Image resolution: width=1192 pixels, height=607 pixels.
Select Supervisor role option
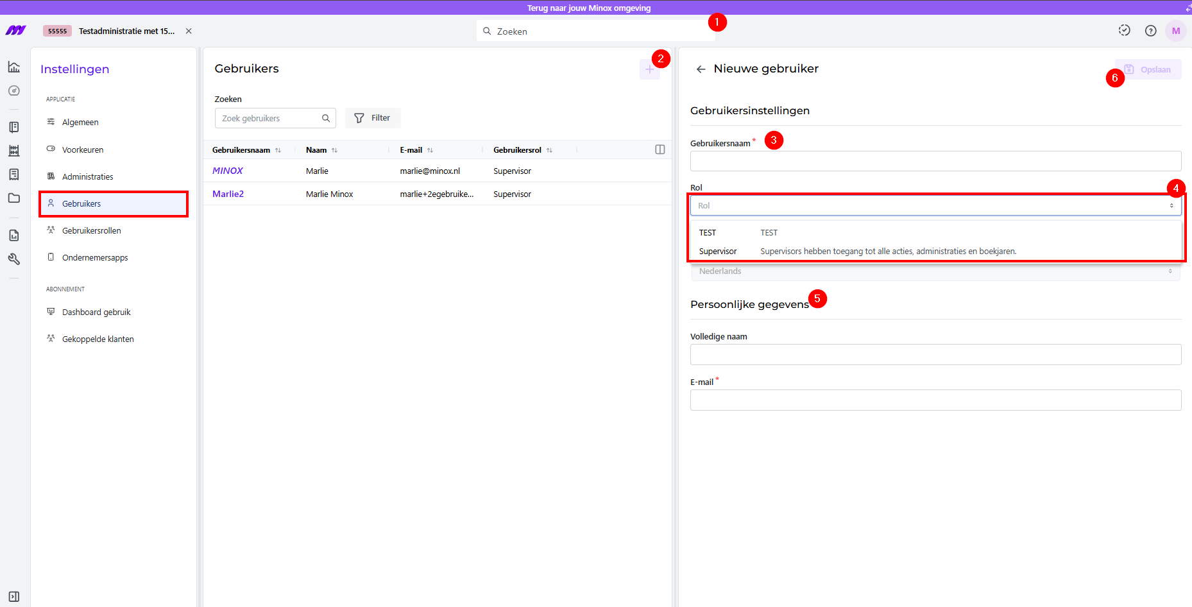click(x=935, y=252)
